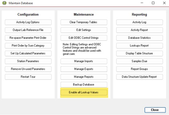The width and height of the screenshot is (169, 115).
Task: Close window with title bar X
Action: [x=164, y=3]
